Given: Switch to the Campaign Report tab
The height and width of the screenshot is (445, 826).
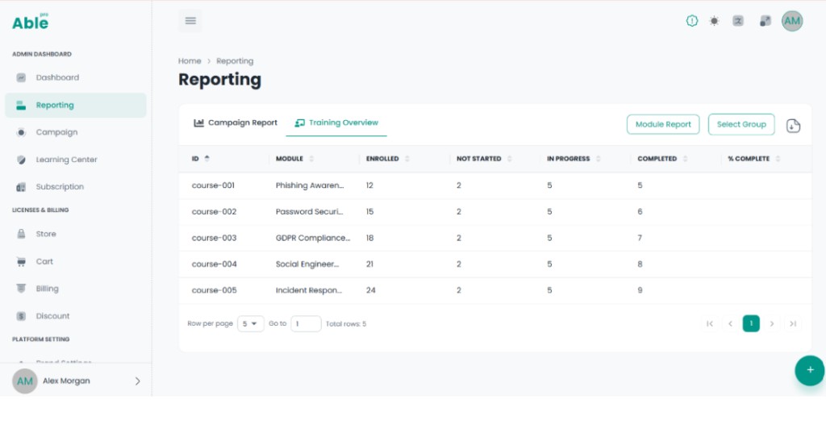Looking at the screenshot, I should [x=235, y=123].
